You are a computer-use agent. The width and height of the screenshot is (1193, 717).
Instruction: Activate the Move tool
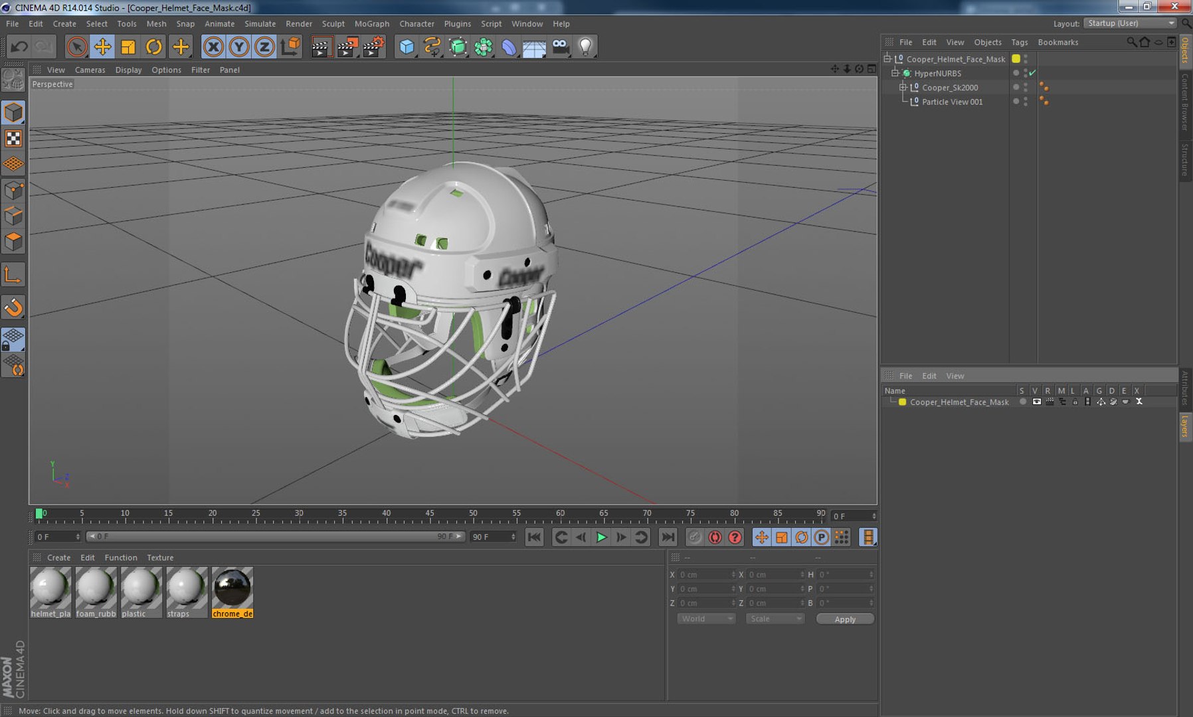pyautogui.click(x=102, y=46)
